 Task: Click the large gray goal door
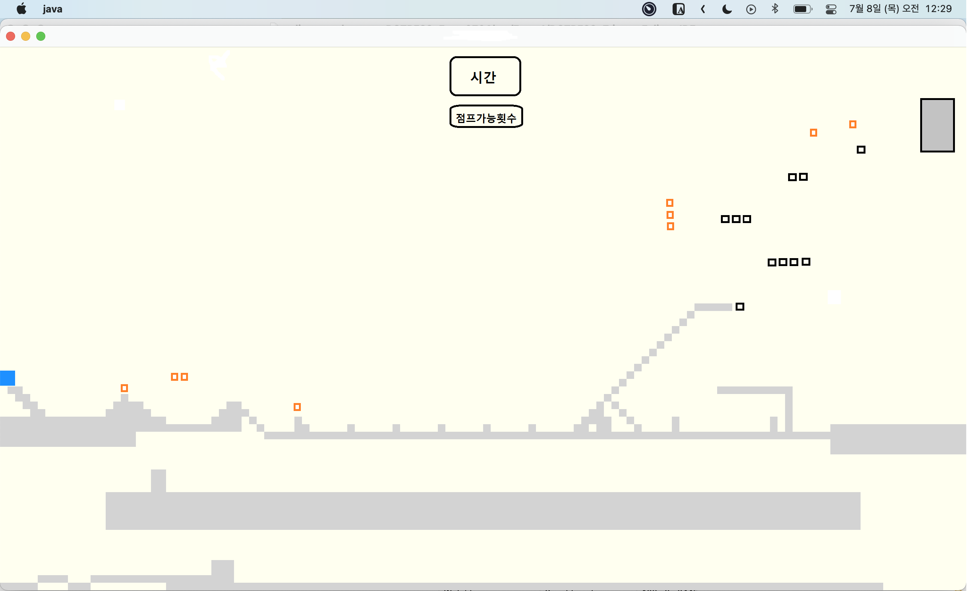click(x=937, y=125)
